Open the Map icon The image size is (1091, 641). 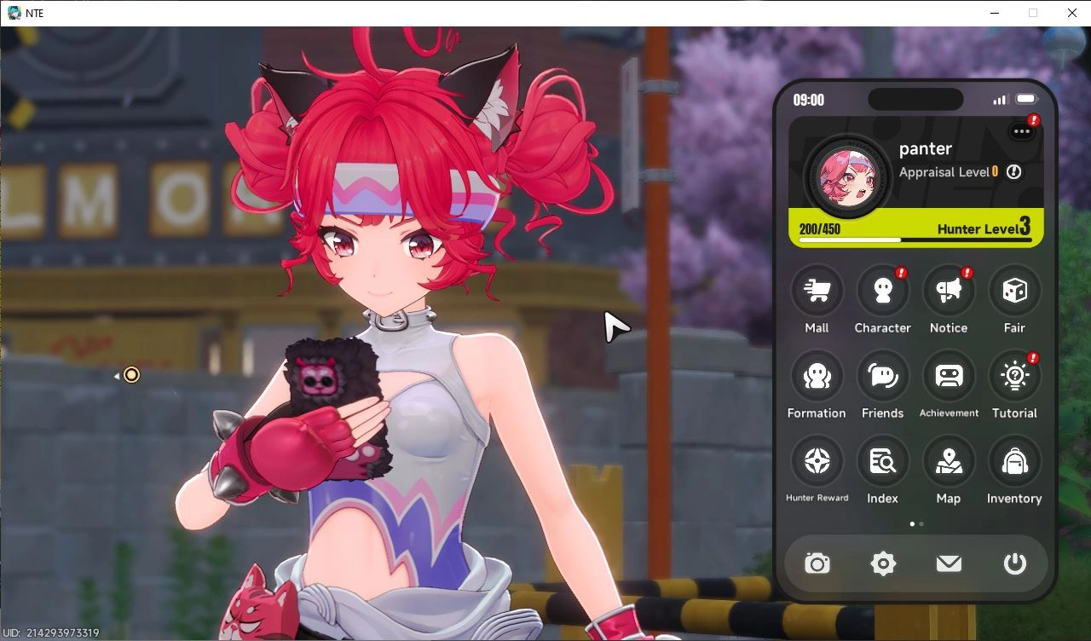(x=949, y=461)
